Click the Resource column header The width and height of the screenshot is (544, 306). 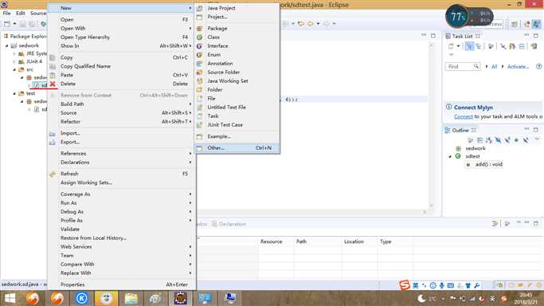pyautogui.click(x=271, y=241)
